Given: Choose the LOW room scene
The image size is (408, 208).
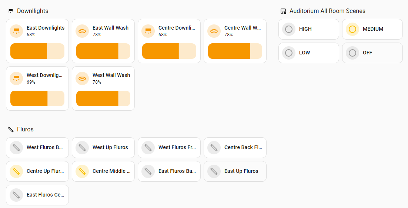Looking at the screenshot, I should pos(308,53).
